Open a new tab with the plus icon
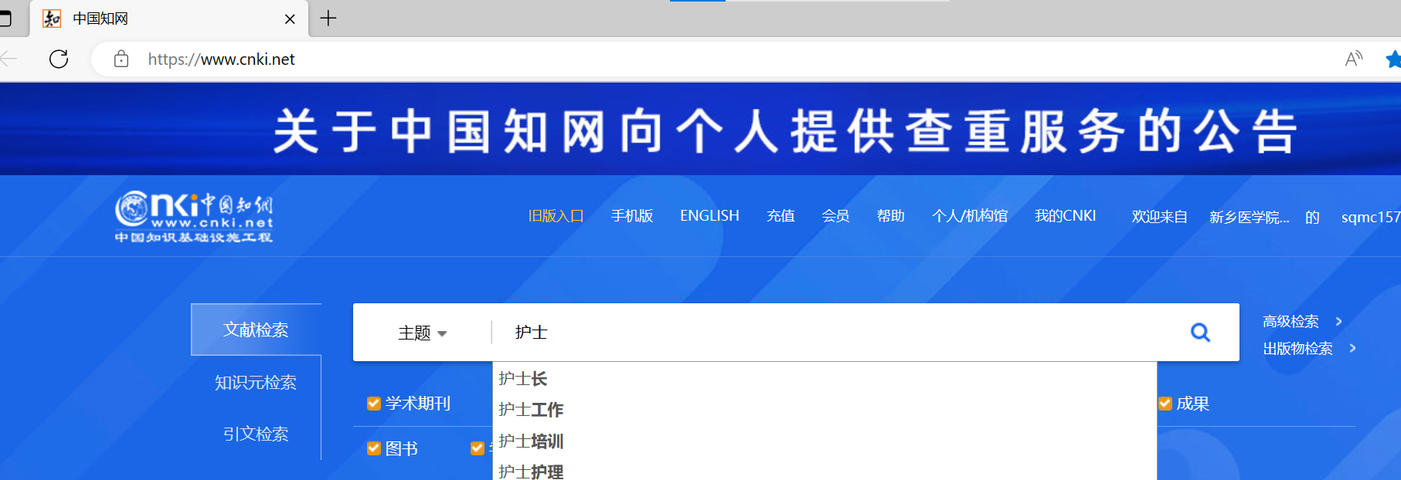This screenshot has height=480, width=1401. click(x=328, y=19)
